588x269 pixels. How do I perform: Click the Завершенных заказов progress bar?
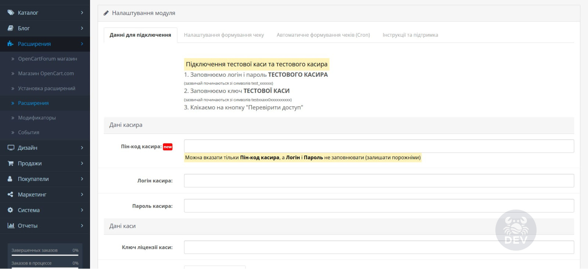pos(45,255)
